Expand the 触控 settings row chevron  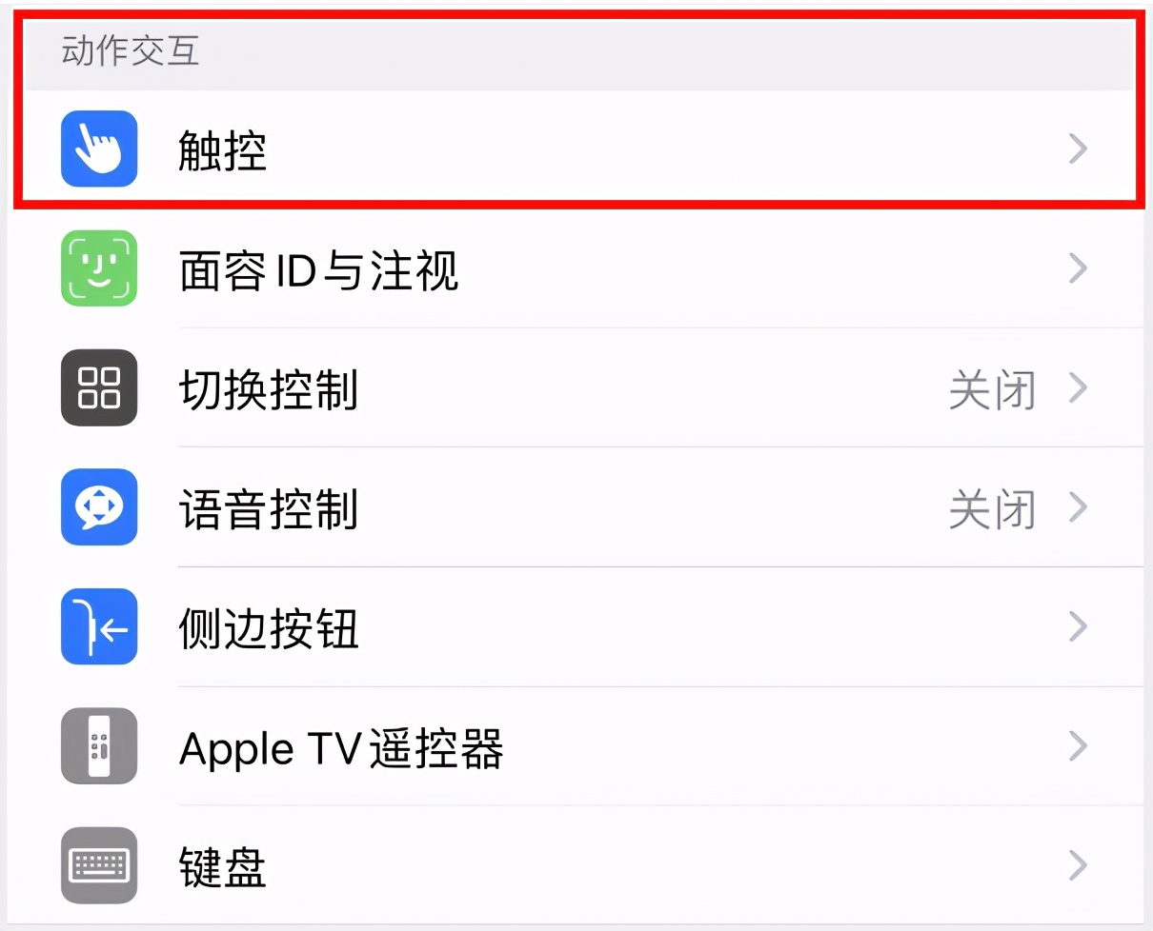(x=1078, y=149)
